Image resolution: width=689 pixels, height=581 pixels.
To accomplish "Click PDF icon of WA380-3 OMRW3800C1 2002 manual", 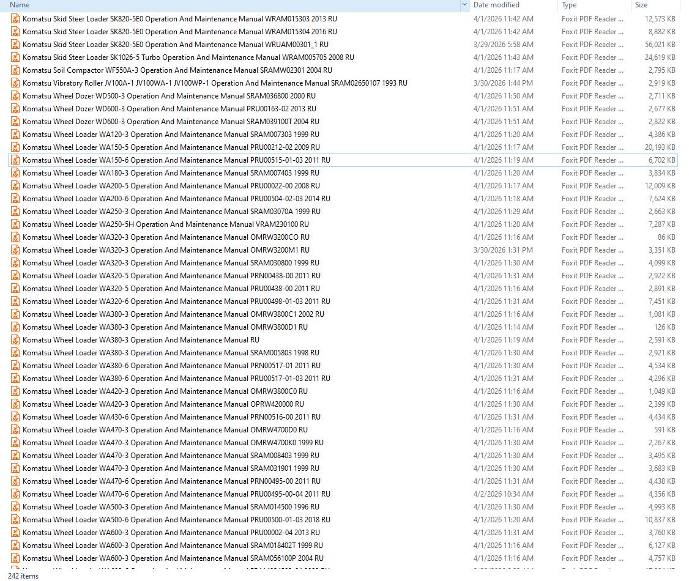I will coord(15,314).
